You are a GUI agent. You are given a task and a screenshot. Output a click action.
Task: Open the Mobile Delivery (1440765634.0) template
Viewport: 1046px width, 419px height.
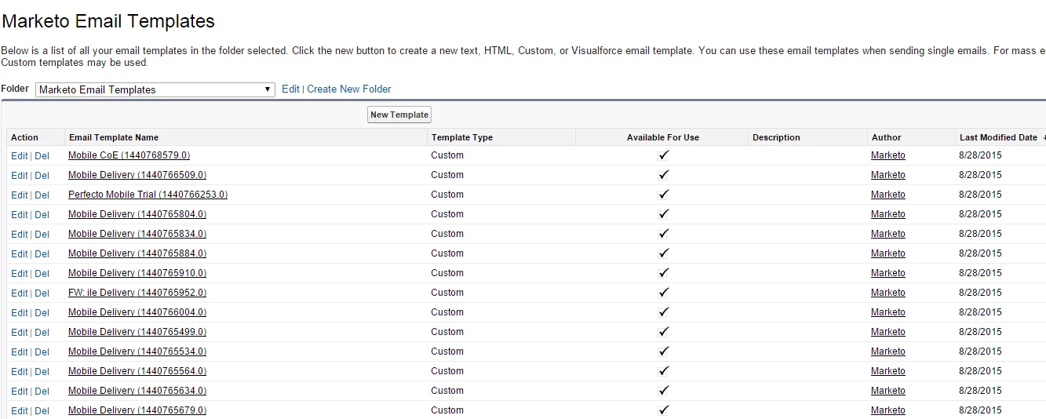pyautogui.click(x=137, y=391)
